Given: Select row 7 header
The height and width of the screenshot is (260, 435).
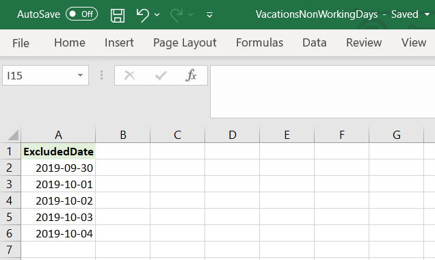Looking at the screenshot, I should [x=10, y=250].
